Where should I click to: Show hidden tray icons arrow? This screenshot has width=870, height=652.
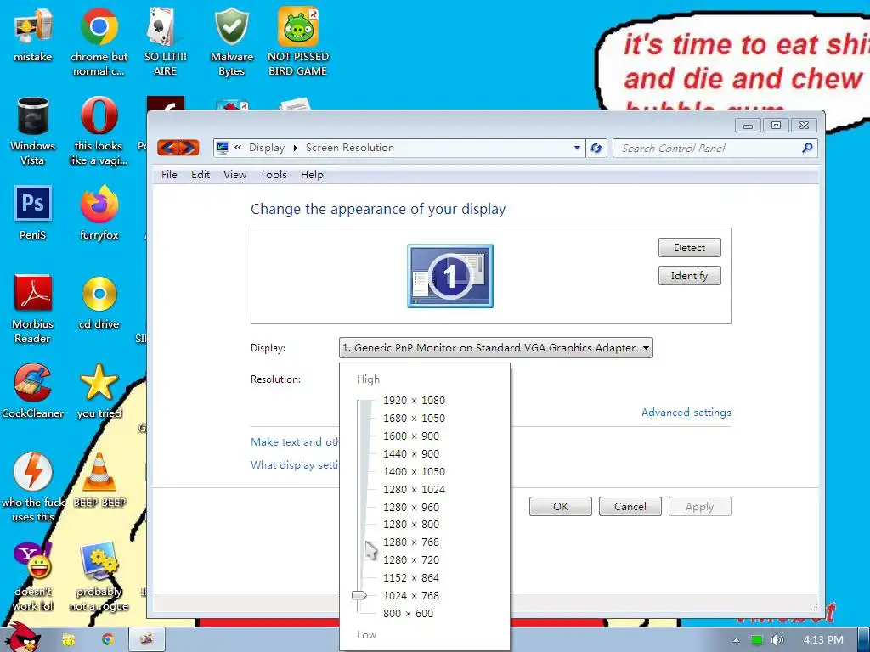click(737, 640)
